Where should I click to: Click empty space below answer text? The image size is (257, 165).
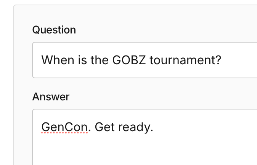point(145,150)
